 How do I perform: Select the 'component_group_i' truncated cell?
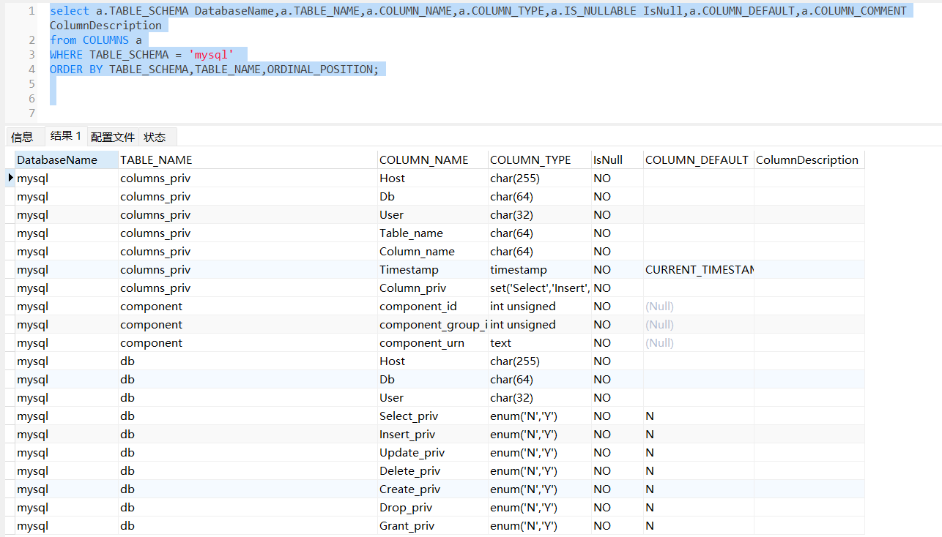coord(433,324)
